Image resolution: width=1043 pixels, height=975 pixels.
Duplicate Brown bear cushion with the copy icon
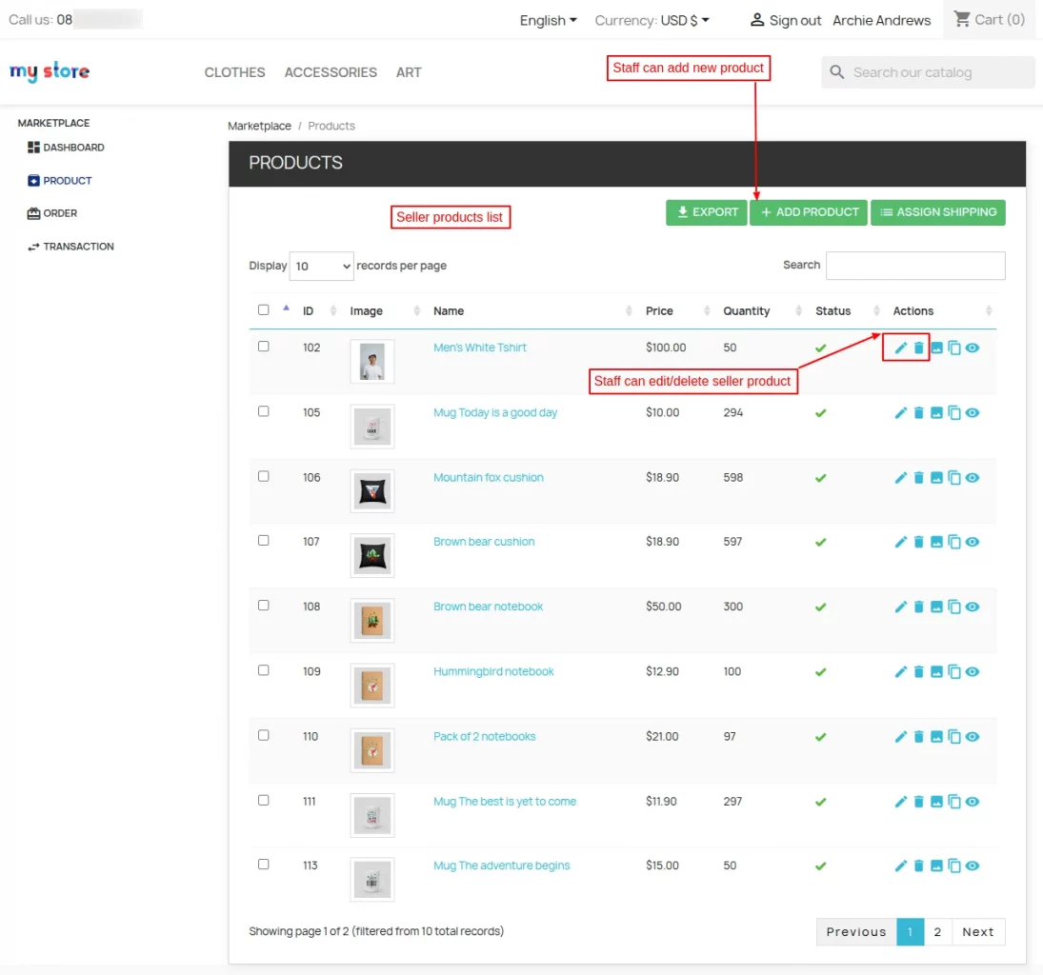(x=954, y=542)
